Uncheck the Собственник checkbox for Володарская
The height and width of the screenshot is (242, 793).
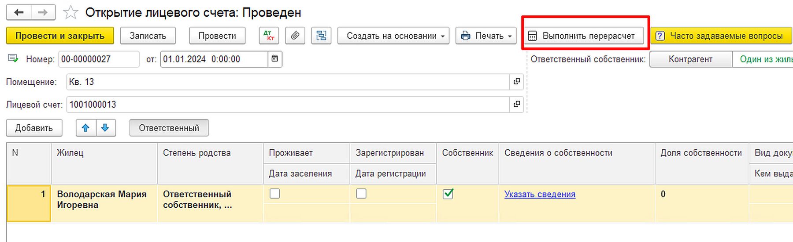pos(448,194)
